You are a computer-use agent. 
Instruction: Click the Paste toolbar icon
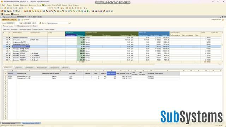(x=16, y=8)
